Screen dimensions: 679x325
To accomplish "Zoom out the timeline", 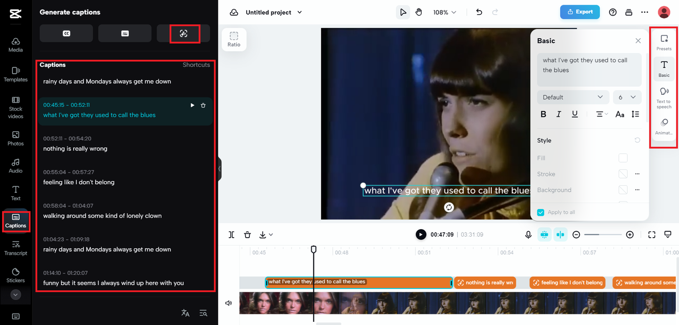I will (x=577, y=234).
